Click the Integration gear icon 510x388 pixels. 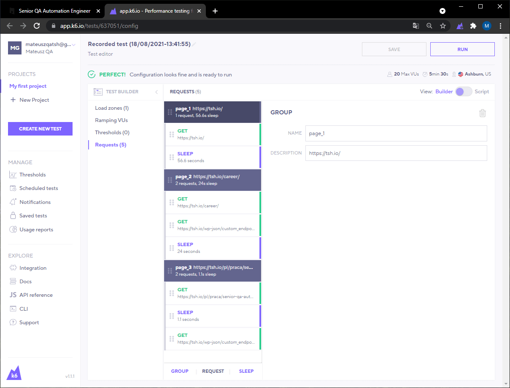coord(13,268)
